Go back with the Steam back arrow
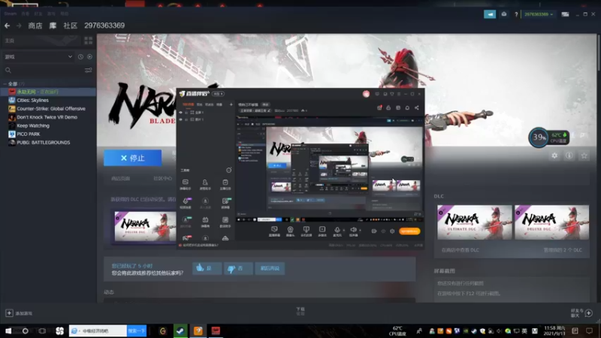 click(x=8, y=26)
